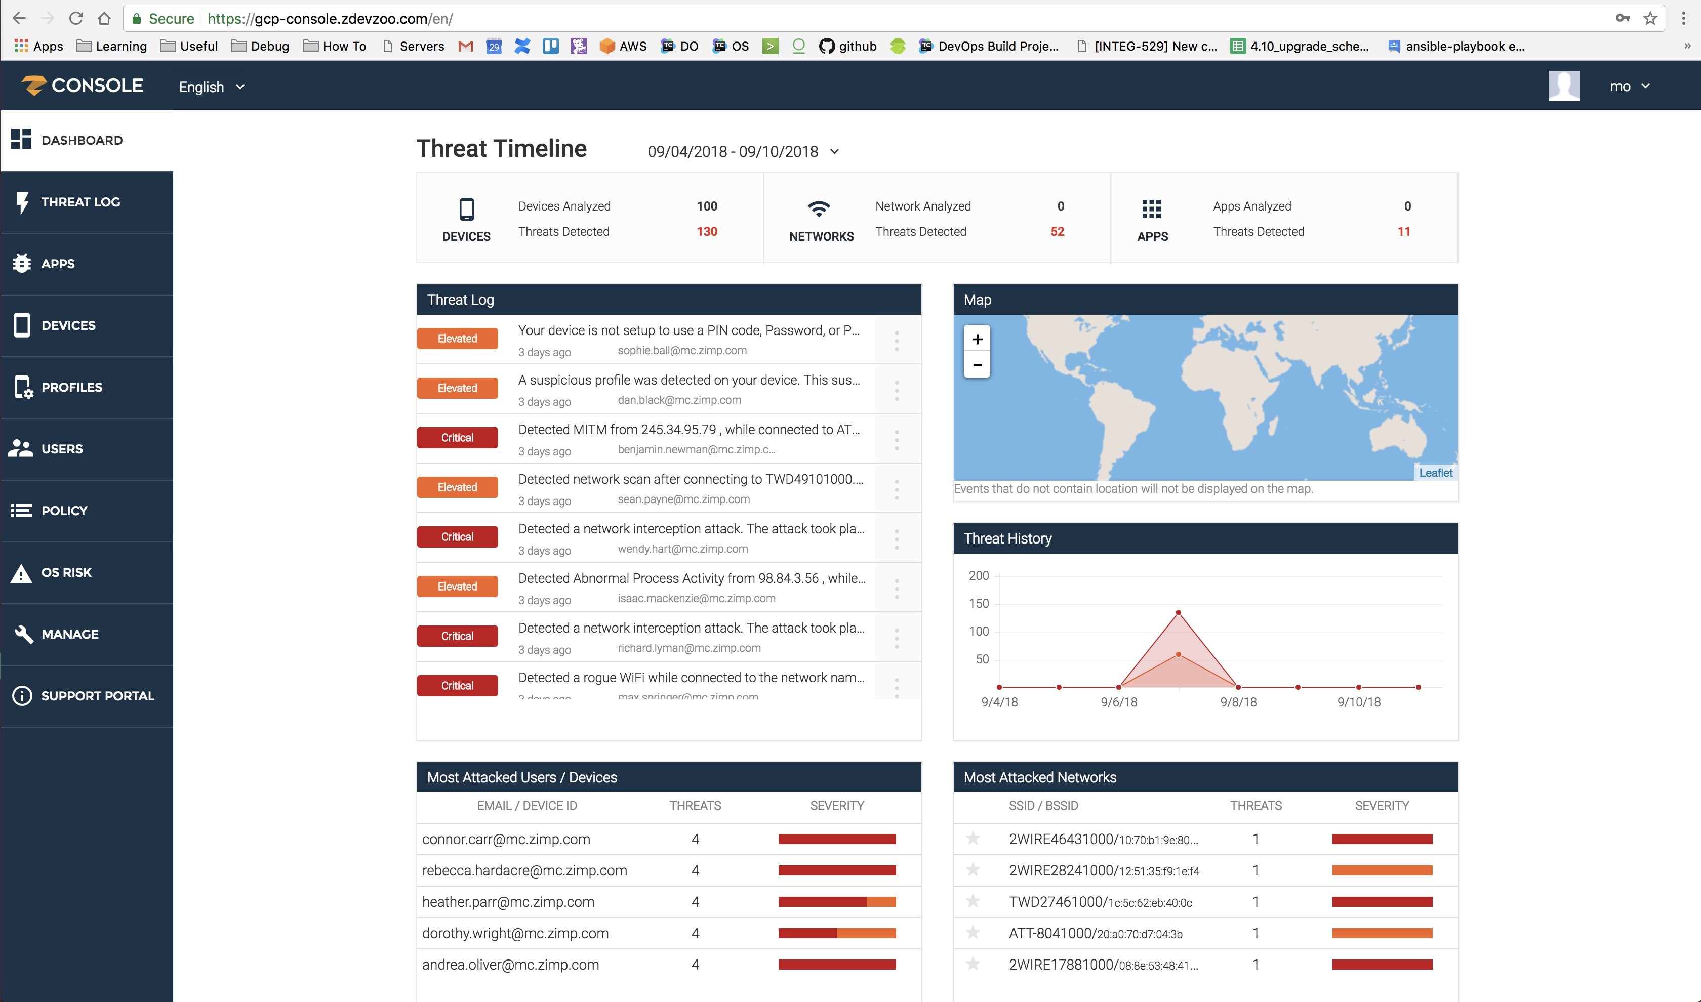
Task: Click severity bar for heather.parr@mc.zimp.com
Action: pos(837,901)
